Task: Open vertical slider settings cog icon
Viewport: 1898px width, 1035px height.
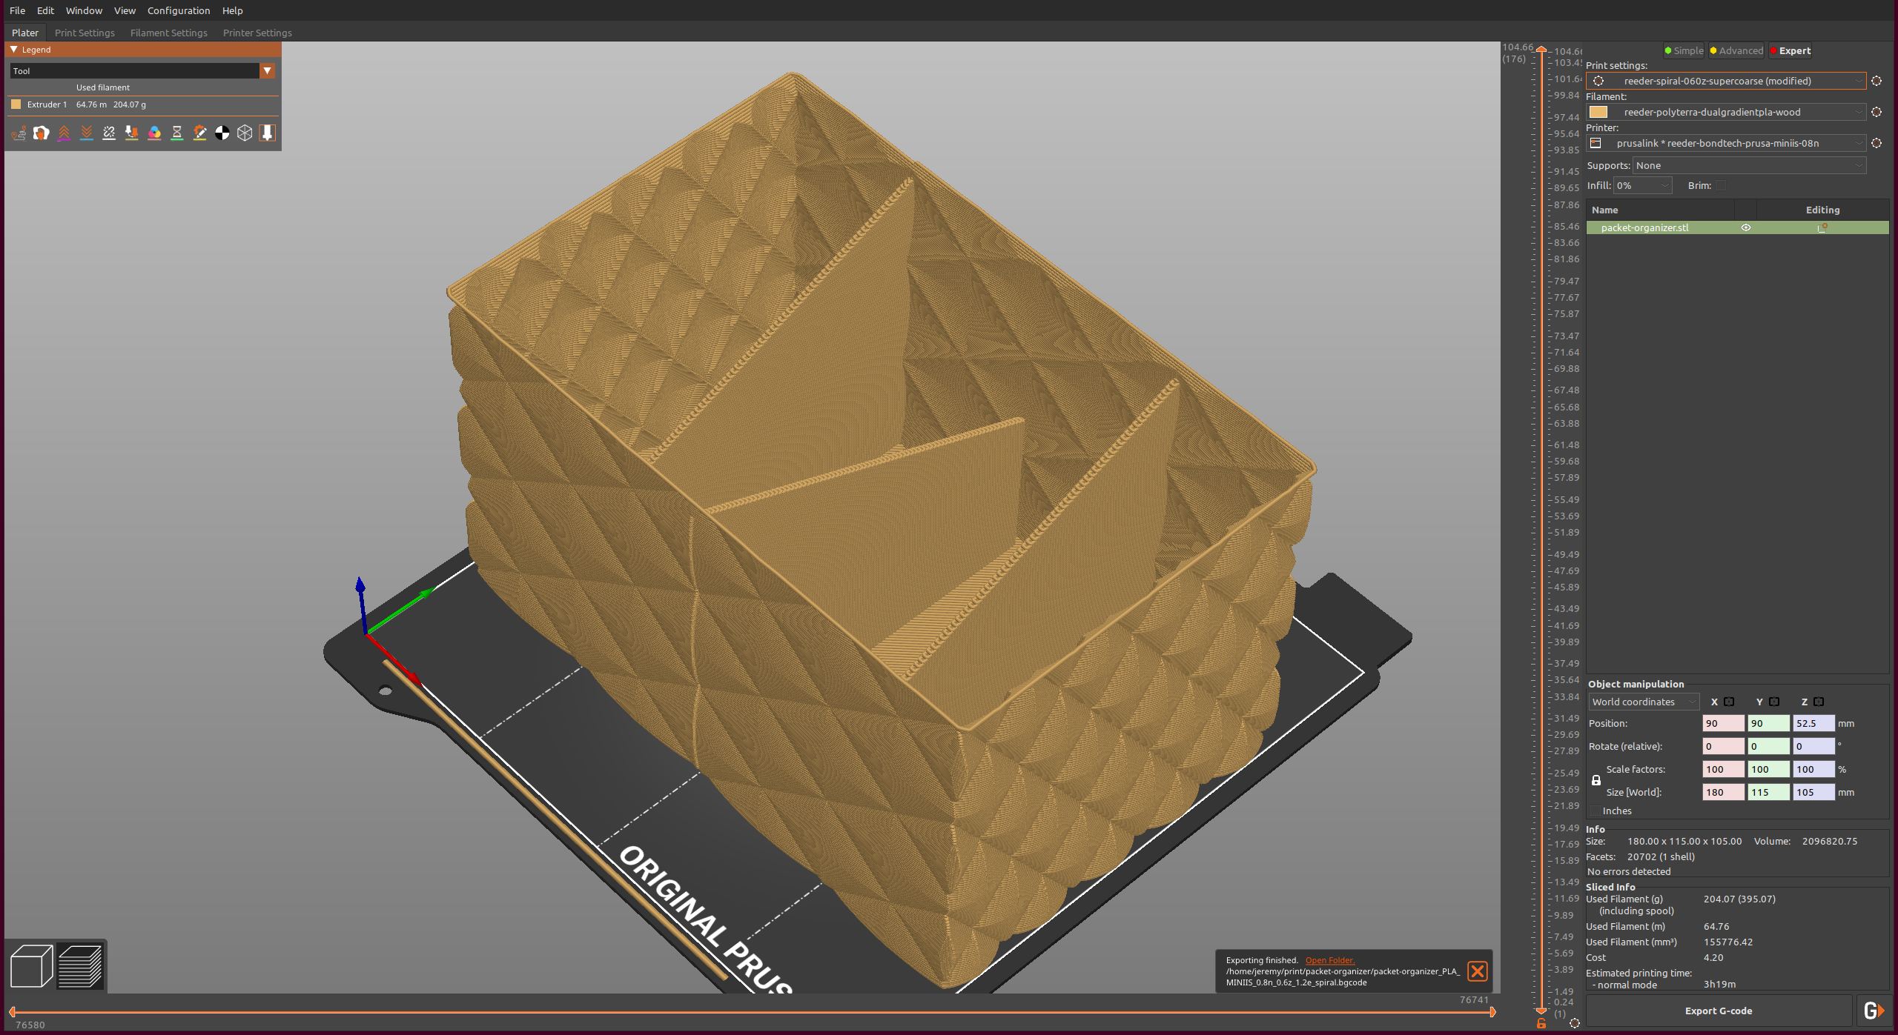Action: click(x=1575, y=1023)
